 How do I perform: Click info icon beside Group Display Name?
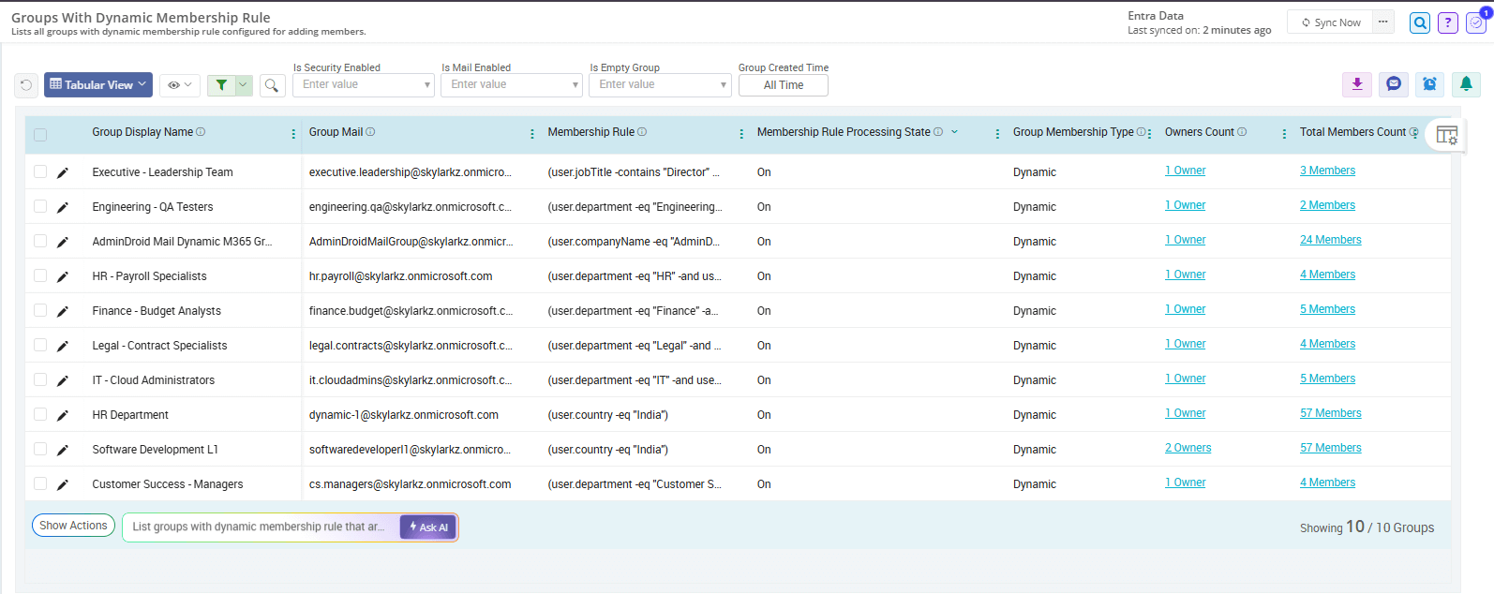(x=201, y=132)
